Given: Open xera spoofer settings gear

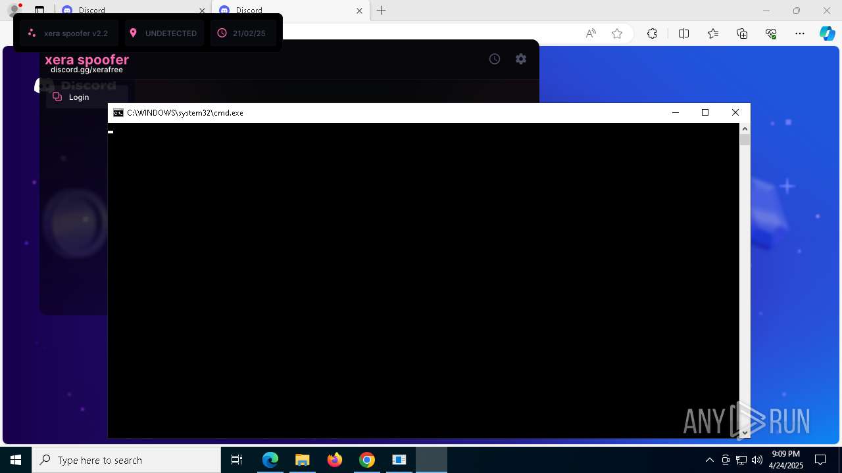Looking at the screenshot, I should pos(521,59).
